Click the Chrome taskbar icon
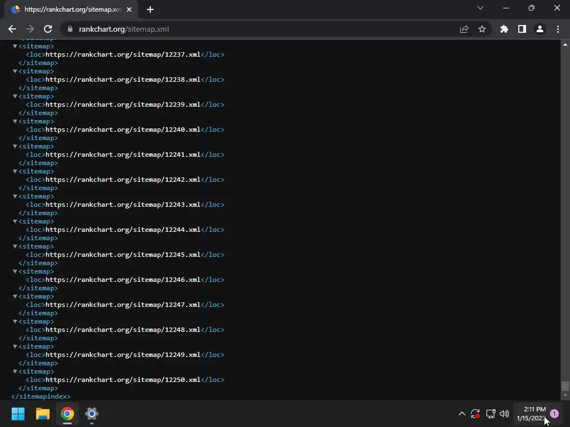Screen dimensions: 570x427 (67, 414)
